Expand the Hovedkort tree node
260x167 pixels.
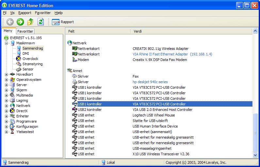click(x=6, y=74)
